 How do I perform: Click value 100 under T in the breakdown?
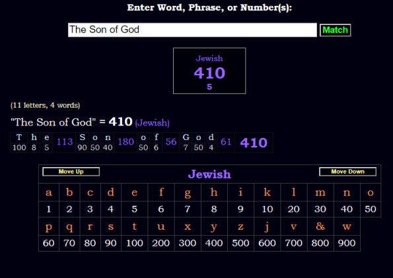pos(19,147)
